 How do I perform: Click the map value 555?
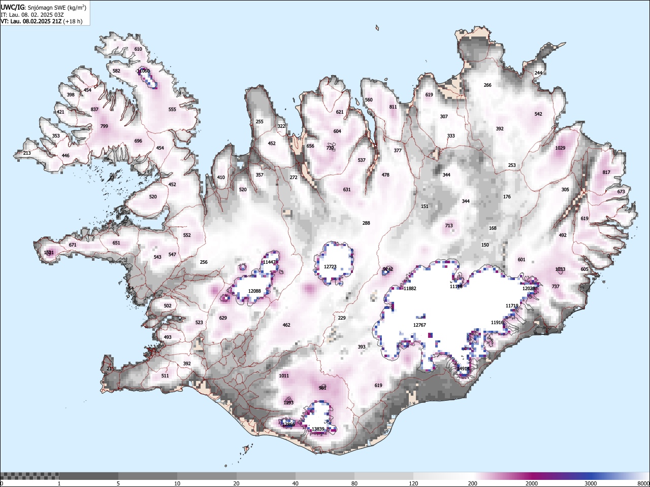click(172, 110)
